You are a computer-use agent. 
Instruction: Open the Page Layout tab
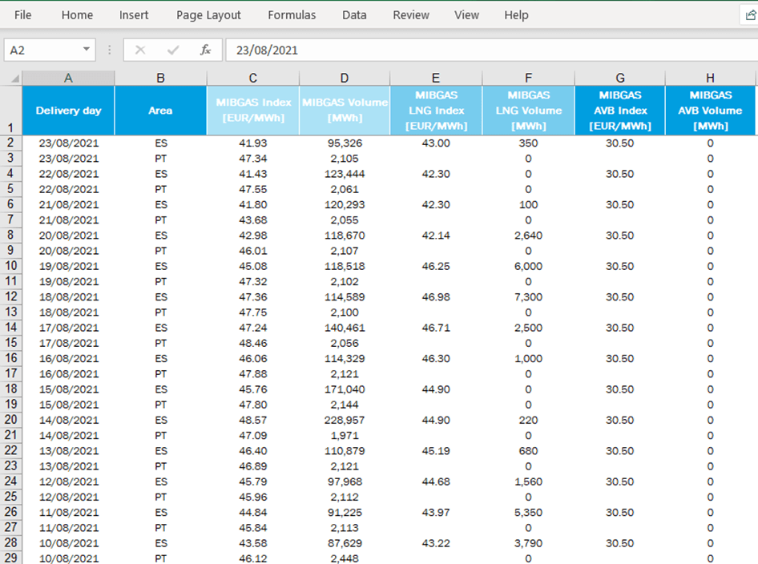[x=208, y=15]
